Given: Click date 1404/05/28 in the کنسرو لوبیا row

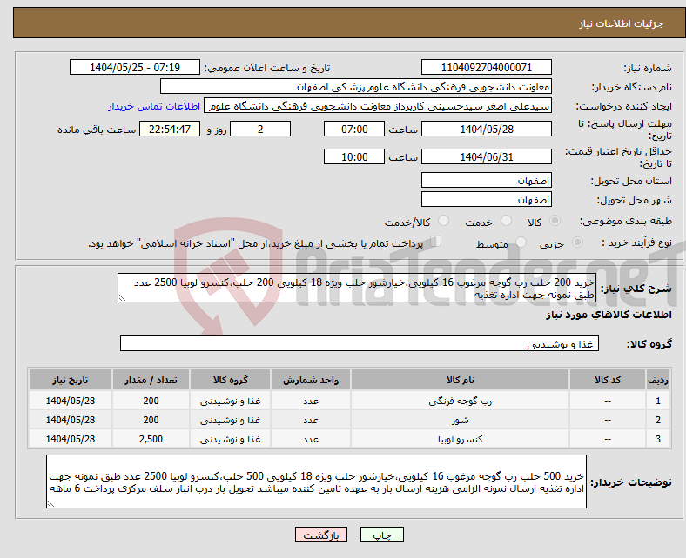Looking at the screenshot, I should pos(71,439).
